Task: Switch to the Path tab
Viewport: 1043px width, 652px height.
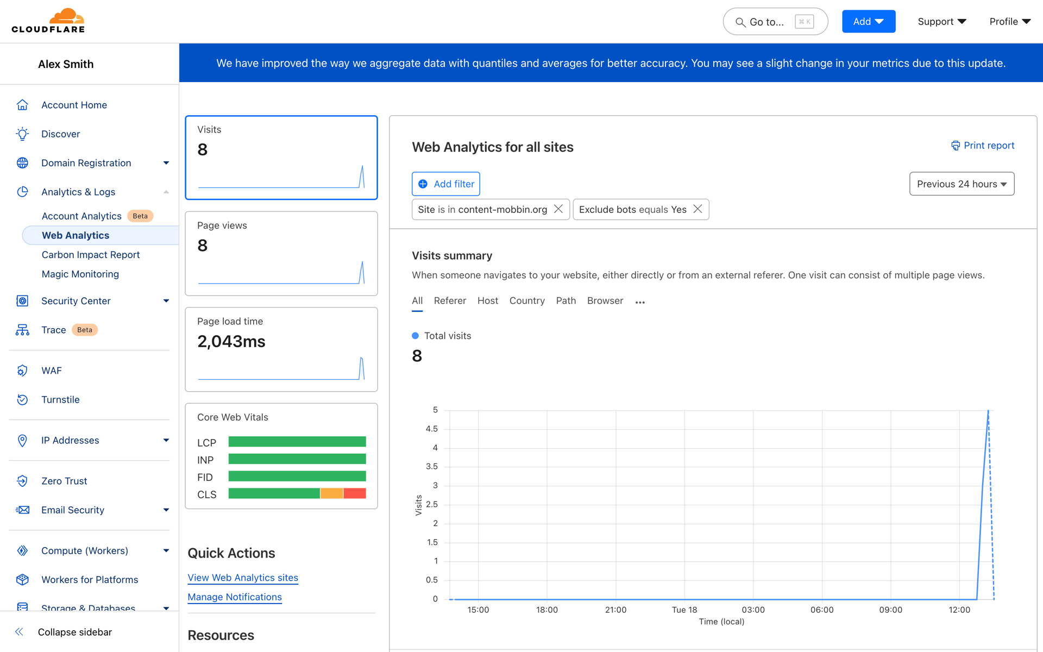Action: 566,301
